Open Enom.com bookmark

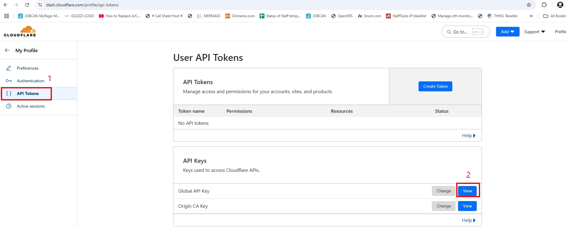(369, 16)
